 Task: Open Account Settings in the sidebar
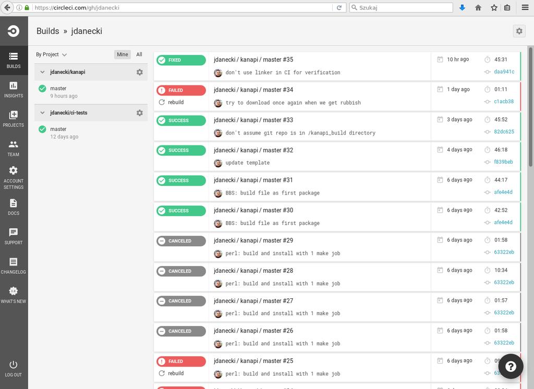pyautogui.click(x=14, y=177)
